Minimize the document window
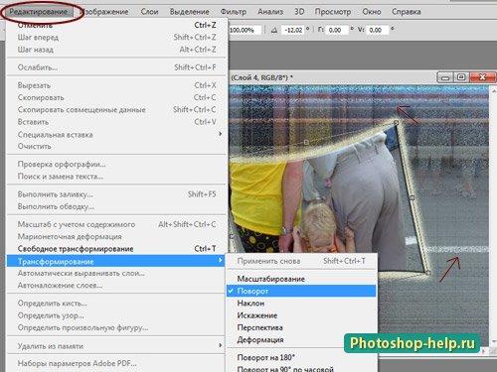497x372 pixels. [x=445, y=78]
